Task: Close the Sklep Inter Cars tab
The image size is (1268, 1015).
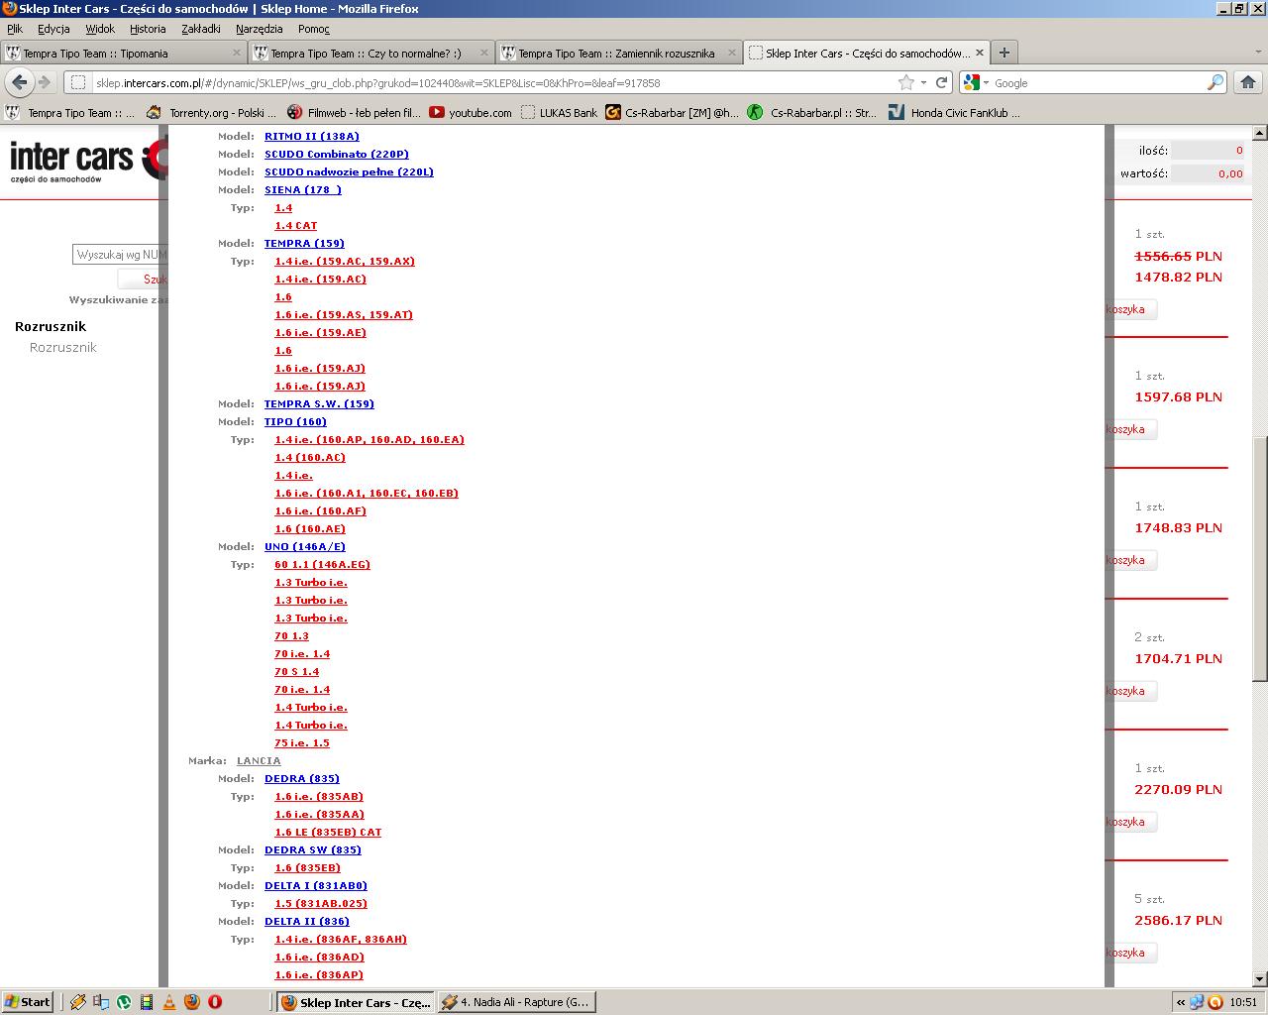Action: [x=980, y=53]
